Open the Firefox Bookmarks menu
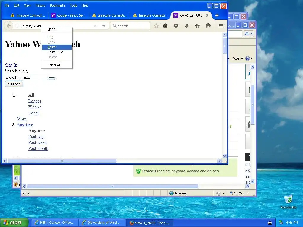 pyautogui.click(x=58, y=5)
